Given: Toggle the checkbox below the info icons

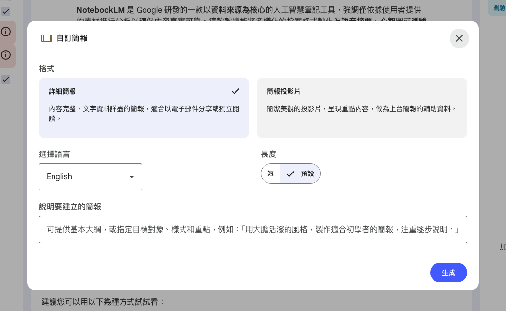Looking at the screenshot, I should pyautogui.click(x=6, y=79).
